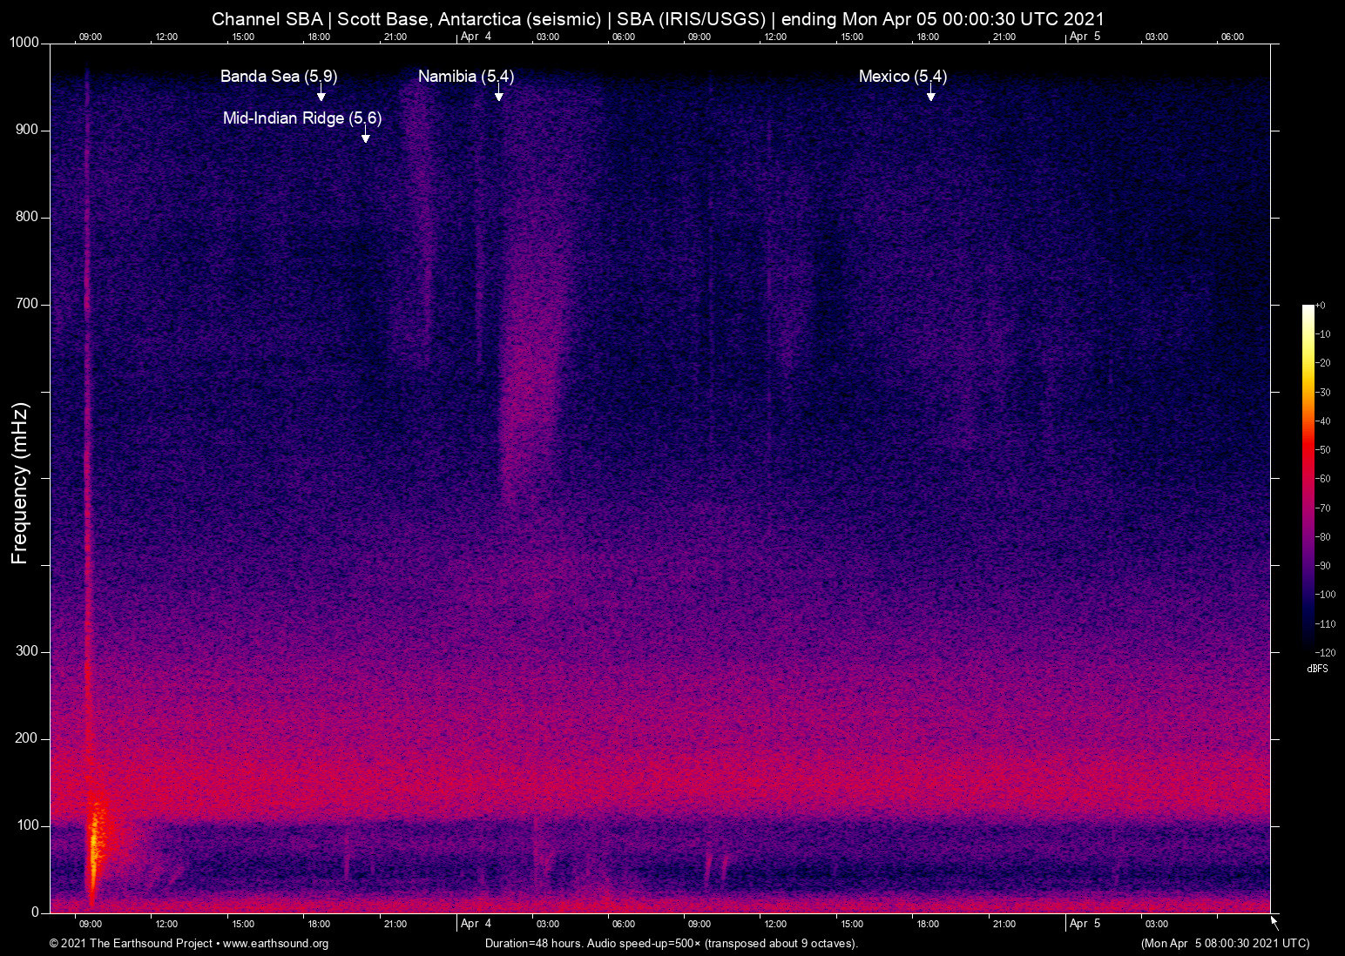Click the dBFS label under the color scale
Viewport: 1345px width, 956px height.
pyautogui.click(x=1318, y=669)
